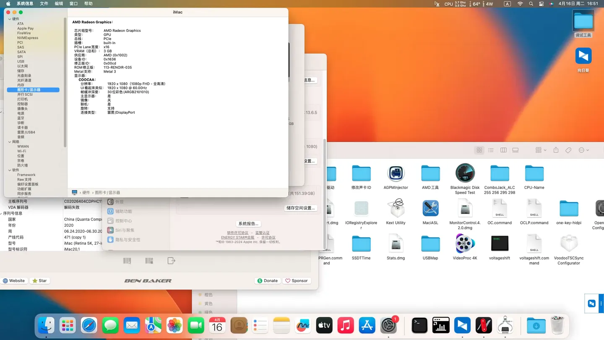
Task: Click the share icon in Finder toolbar
Action: 556,150
